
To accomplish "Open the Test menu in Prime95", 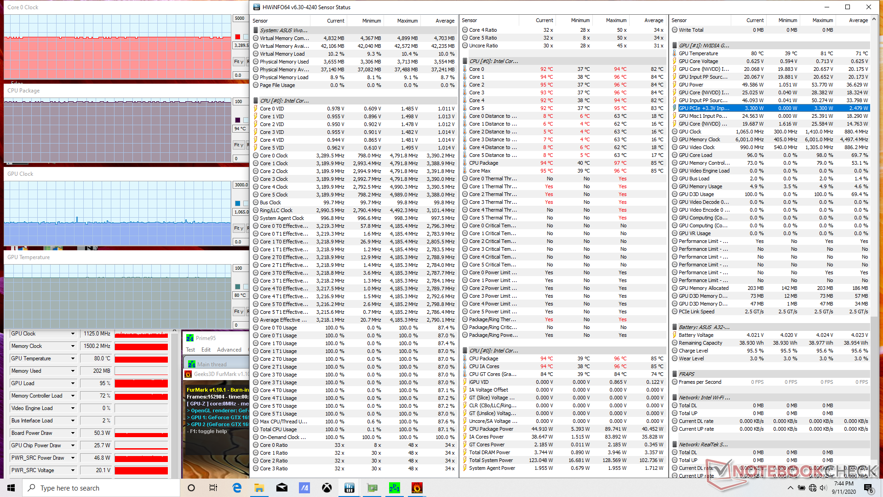I will coord(190,350).
